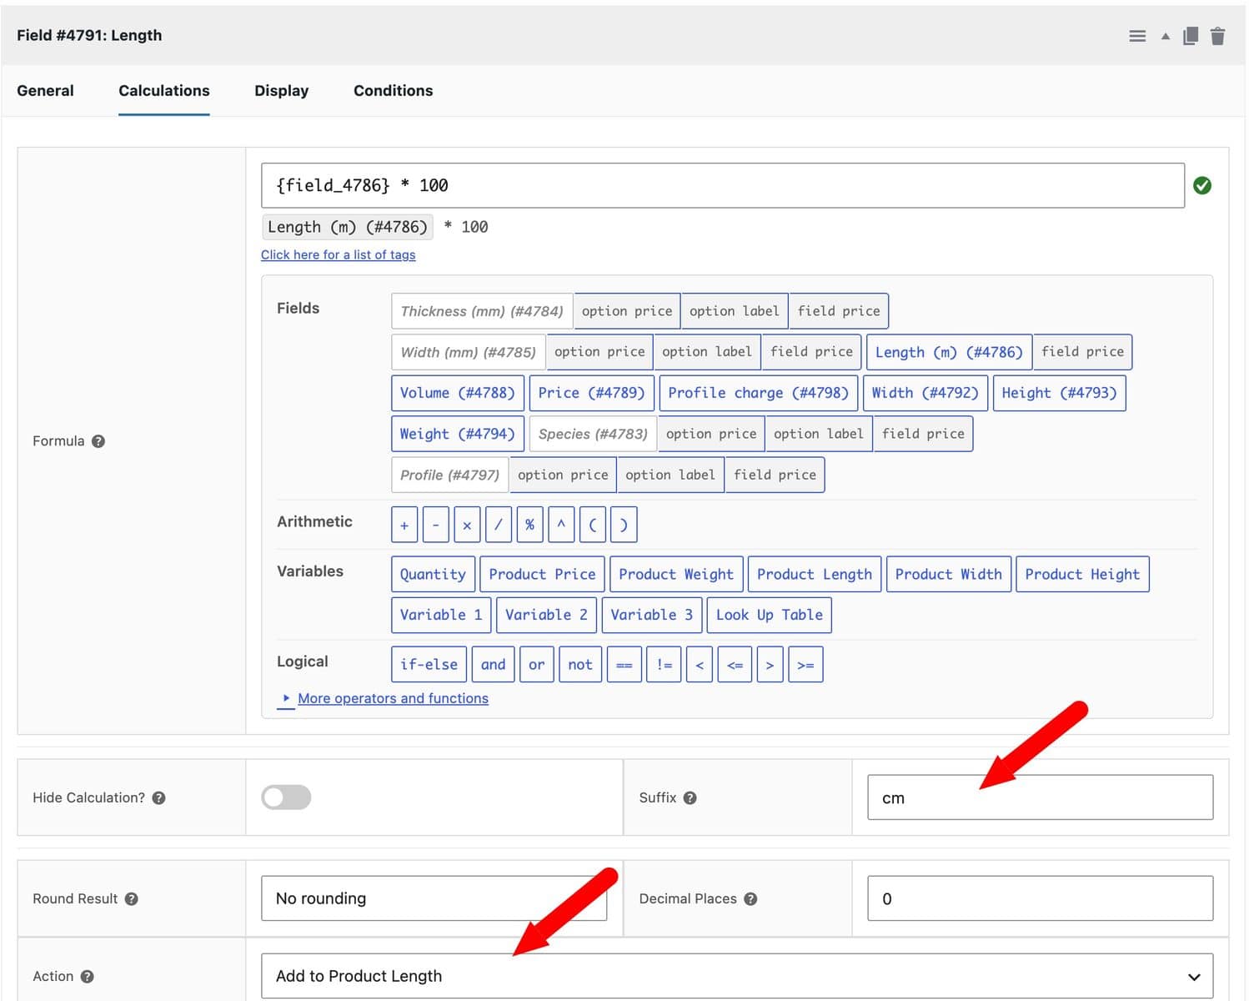Collapse the field using the up triangle
The height and width of the screenshot is (1001, 1249).
1165,36
